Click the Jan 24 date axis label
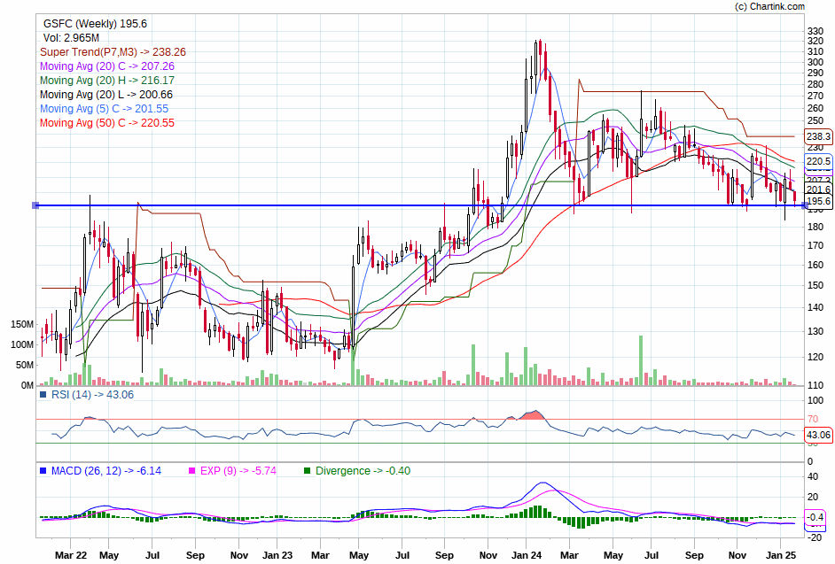The image size is (835, 564). point(527,555)
